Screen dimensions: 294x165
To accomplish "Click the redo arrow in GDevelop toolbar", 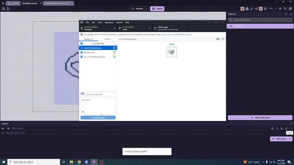I will [x=276, y=9].
